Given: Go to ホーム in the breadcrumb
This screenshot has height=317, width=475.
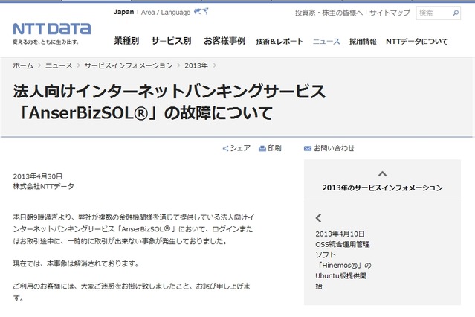Looking at the screenshot, I should [x=23, y=65].
